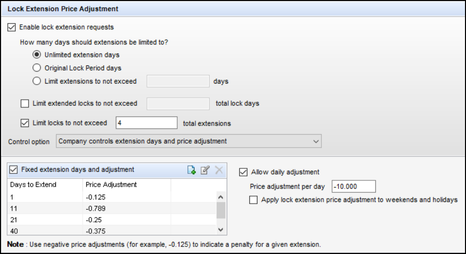Enable Limit extended locks to not exceed

[x=25, y=103]
